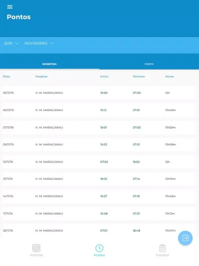
Task: Click end time 19:02
Action: pyautogui.click(x=136, y=162)
